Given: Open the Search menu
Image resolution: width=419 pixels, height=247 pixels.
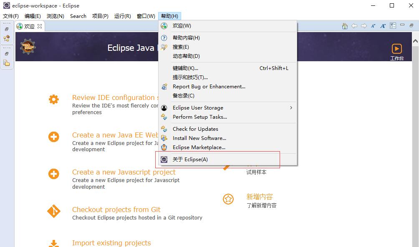Looking at the screenshot, I should (78, 16).
